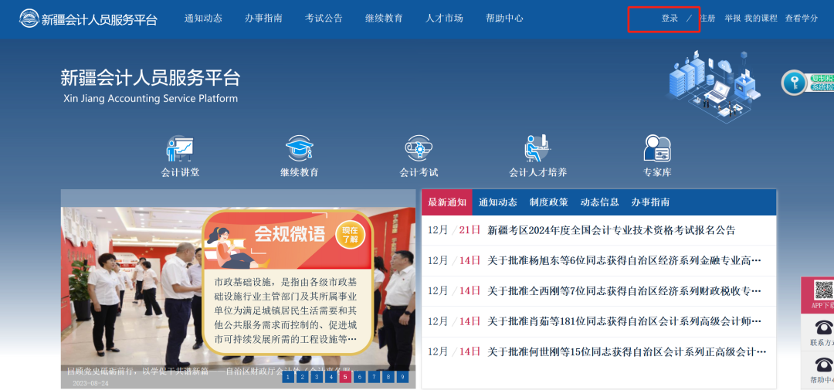
Task: Click the carousel date 2023-08-24
Action: click(x=90, y=383)
